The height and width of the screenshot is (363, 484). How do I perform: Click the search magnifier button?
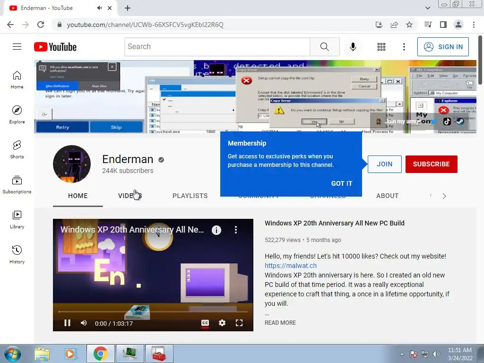324,47
